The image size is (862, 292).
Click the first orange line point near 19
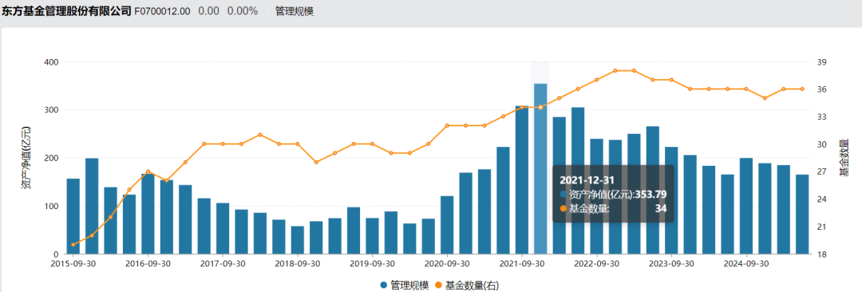73,245
